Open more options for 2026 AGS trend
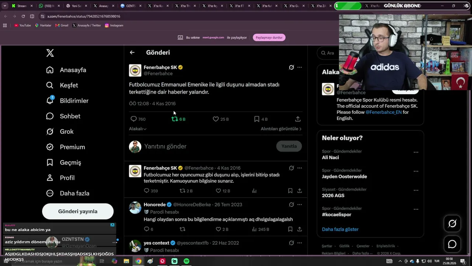This screenshot has height=266, width=472. click(x=416, y=190)
